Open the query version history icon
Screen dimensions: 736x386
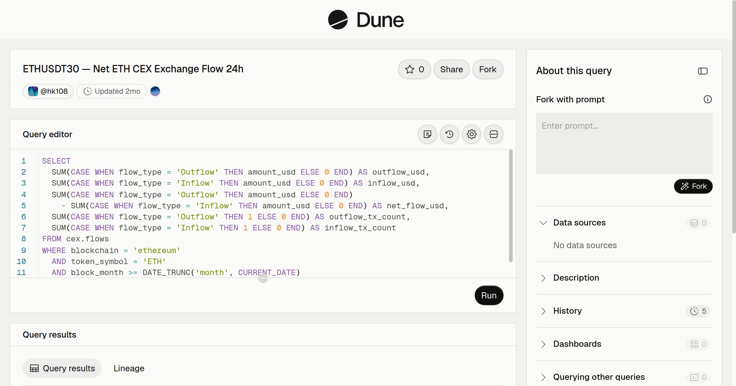(449, 134)
